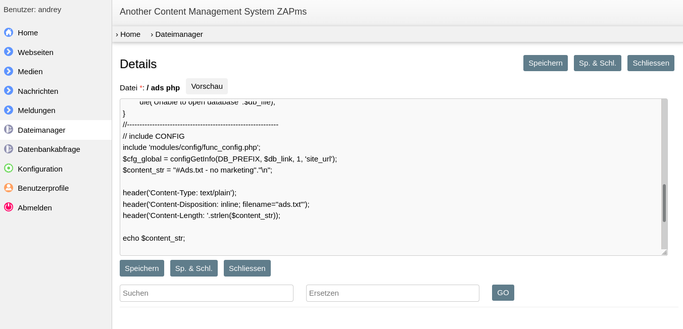This screenshot has width=683, height=329.
Task: Open Benutzerprofile menu entry
Action: coord(56,188)
